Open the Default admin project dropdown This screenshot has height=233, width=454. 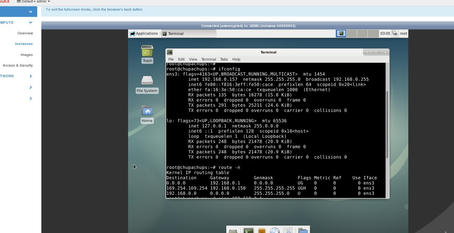pos(33,1)
